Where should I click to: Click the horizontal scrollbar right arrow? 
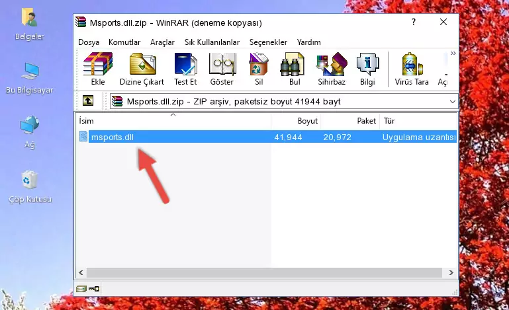point(451,273)
